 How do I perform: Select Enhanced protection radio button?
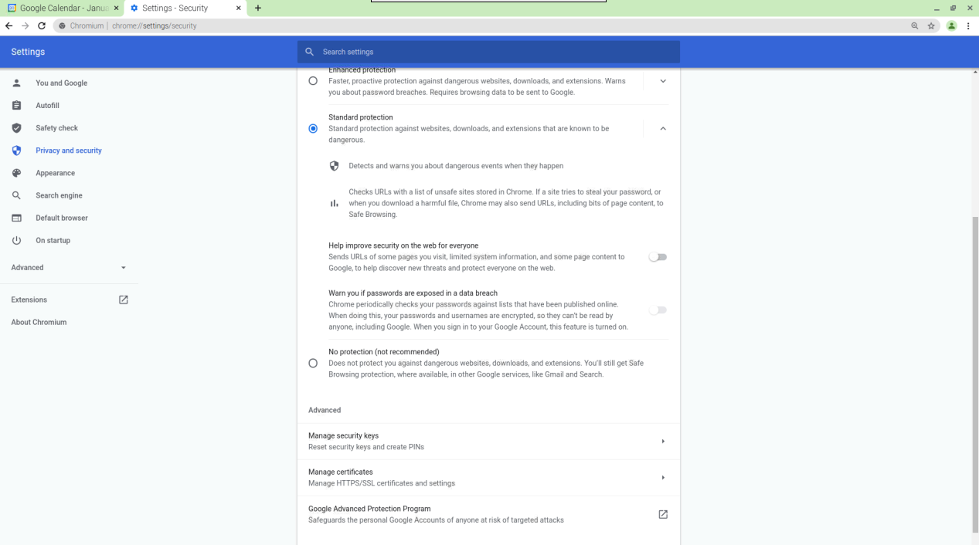[x=313, y=80]
